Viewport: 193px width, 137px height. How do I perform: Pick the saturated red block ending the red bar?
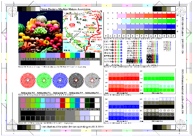(x=171, y=16)
